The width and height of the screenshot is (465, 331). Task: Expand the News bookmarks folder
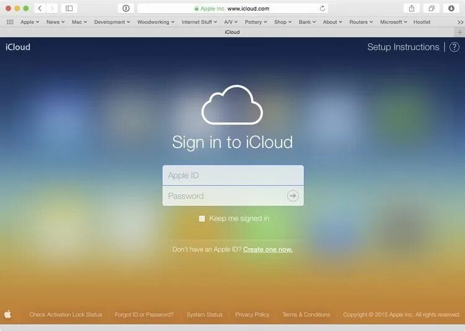pos(55,22)
